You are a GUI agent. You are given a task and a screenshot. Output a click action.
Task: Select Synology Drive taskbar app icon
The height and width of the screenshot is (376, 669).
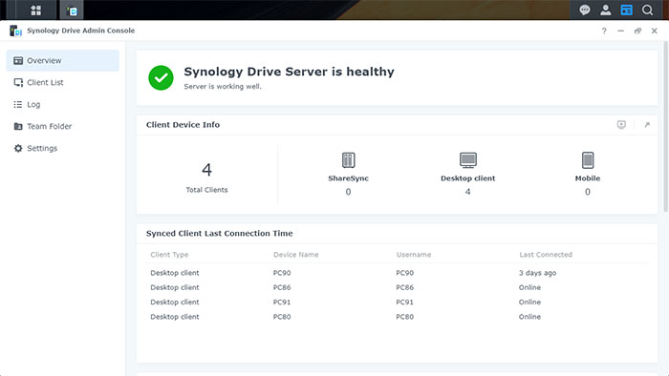coord(72,10)
